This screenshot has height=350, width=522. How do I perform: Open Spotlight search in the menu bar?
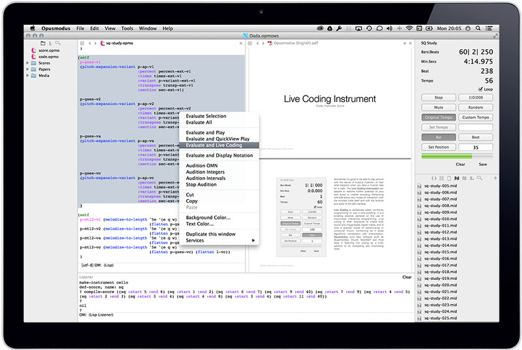point(478,29)
